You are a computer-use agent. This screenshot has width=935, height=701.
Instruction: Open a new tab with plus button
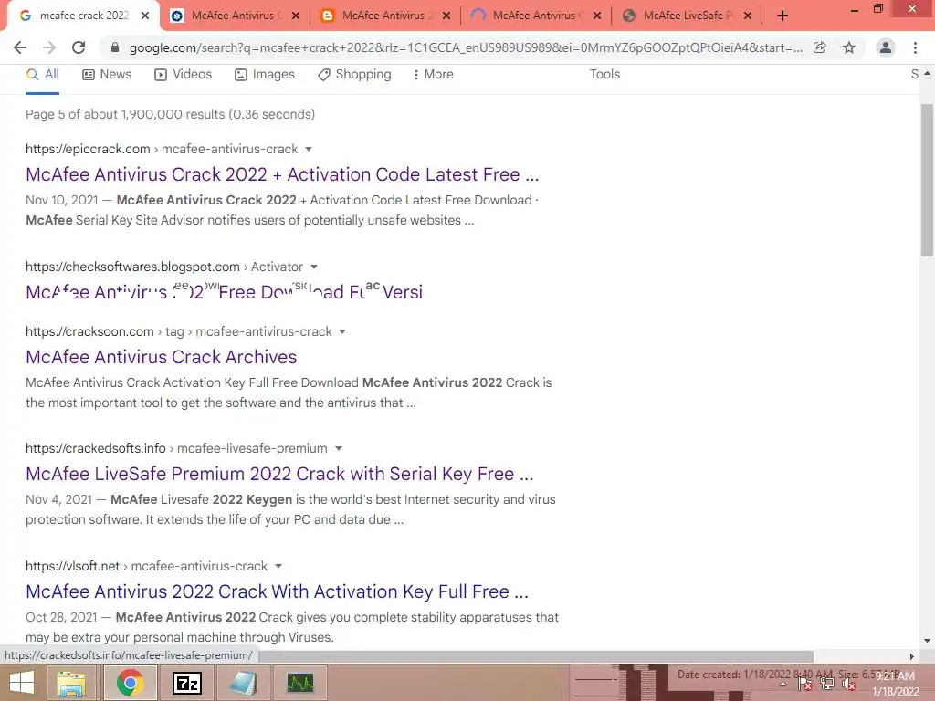click(x=783, y=16)
